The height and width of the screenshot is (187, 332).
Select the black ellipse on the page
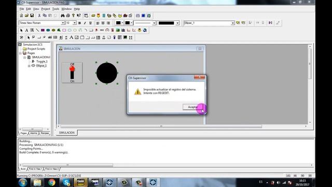pyautogui.click(x=107, y=73)
